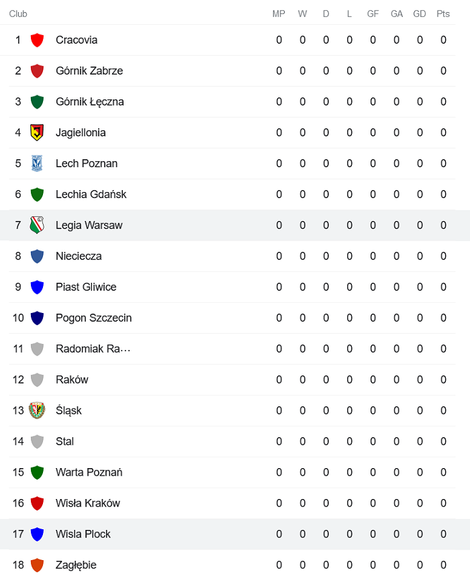
Task: Click the Lechia Gdańsk green crest
Action: [x=38, y=194]
